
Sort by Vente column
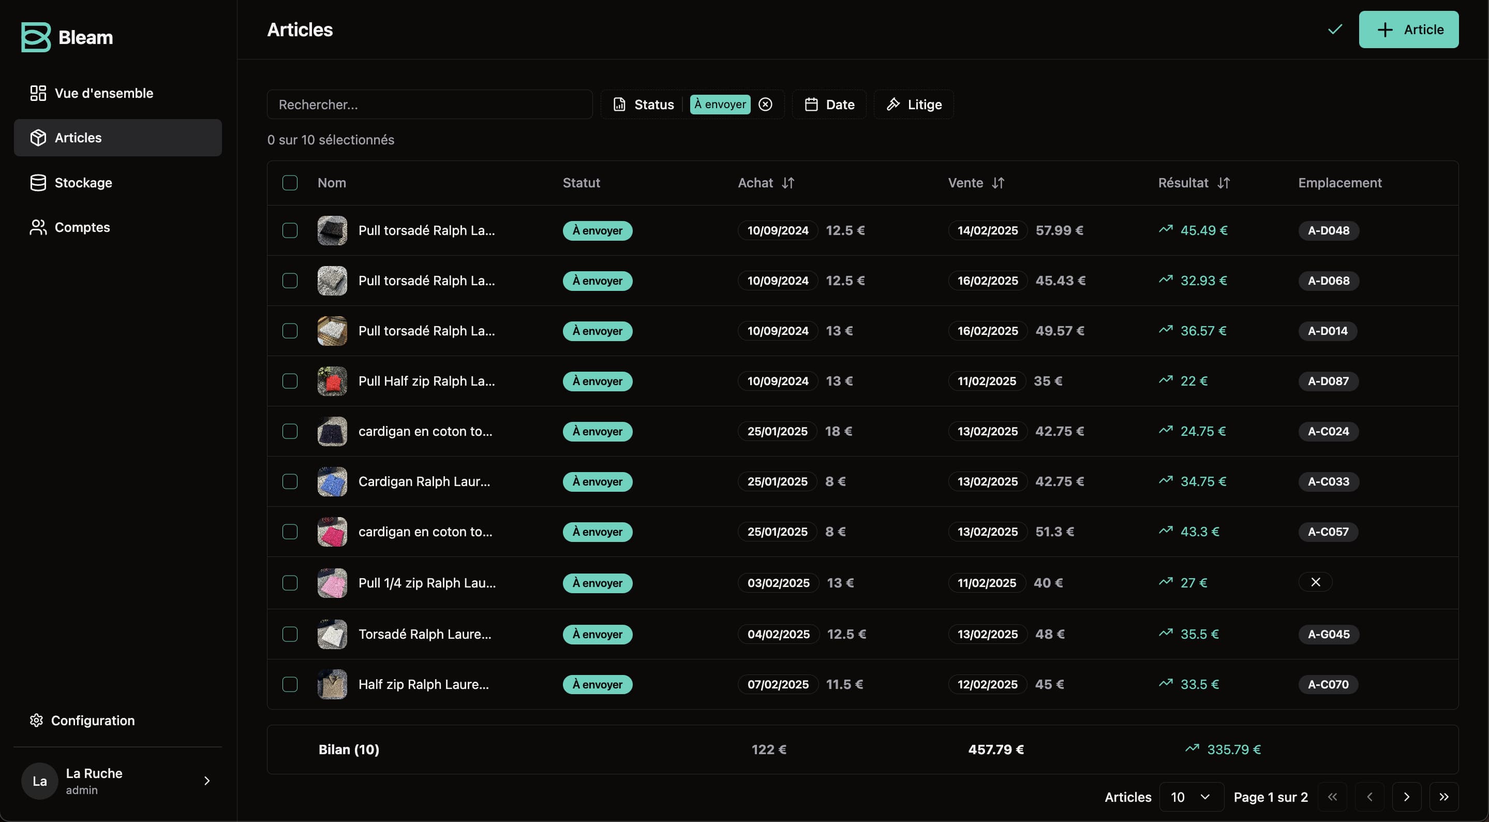[x=976, y=183]
